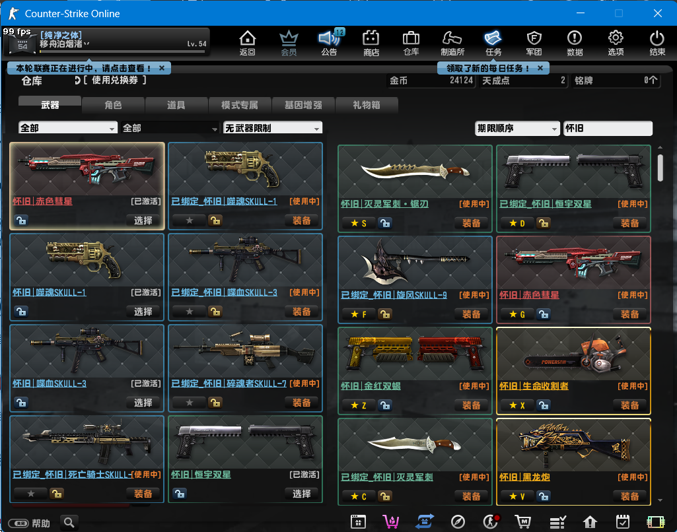Open the 军团 clan shield icon
The height and width of the screenshot is (532, 677).
[534, 43]
